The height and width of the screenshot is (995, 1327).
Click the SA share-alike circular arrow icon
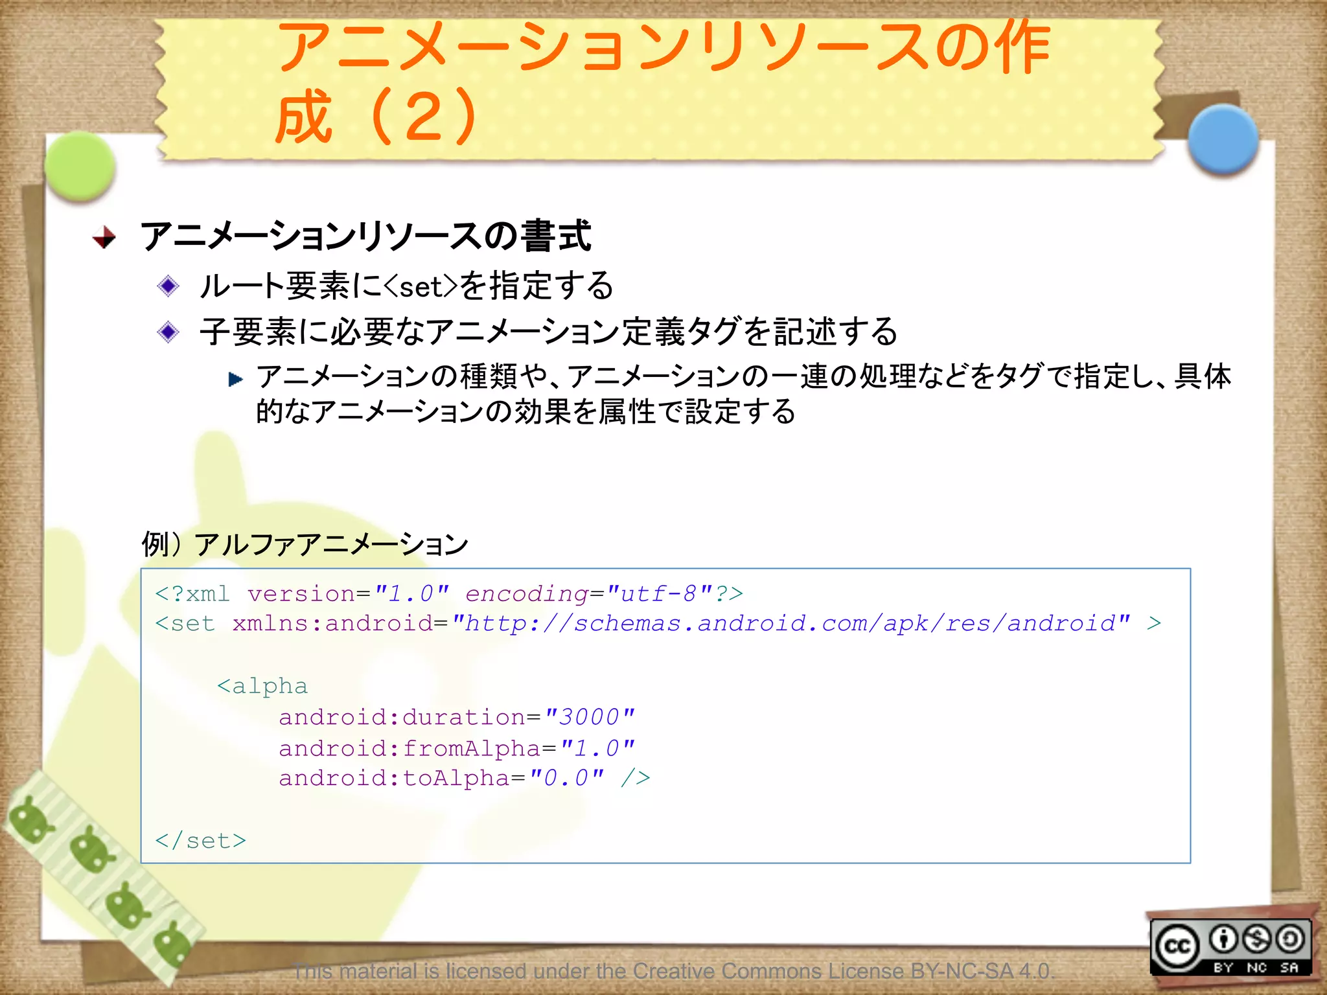pyautogui.click(x=1289, y=938)
